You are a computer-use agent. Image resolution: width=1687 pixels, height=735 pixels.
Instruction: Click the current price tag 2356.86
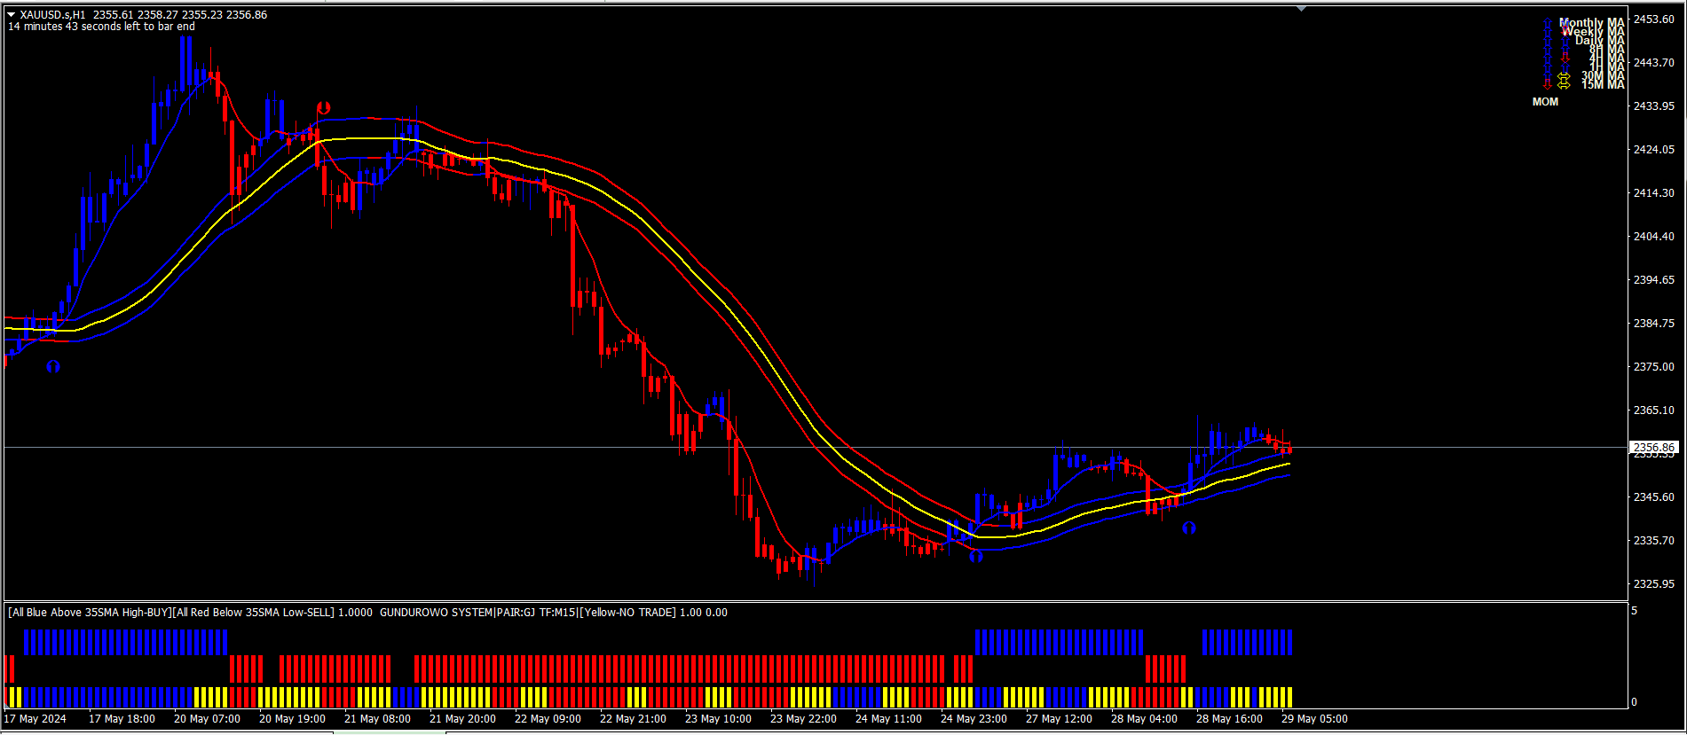1655,448
